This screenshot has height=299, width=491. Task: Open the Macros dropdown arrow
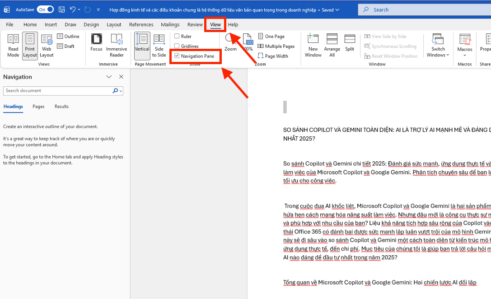[x=464, y=56]
